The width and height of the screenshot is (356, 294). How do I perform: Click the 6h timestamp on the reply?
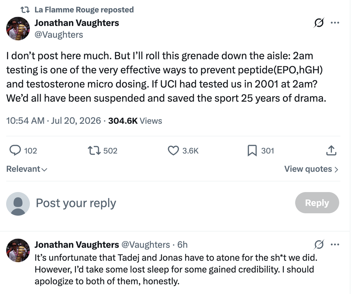point(182,245)
